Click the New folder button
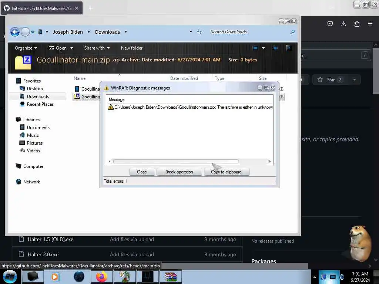 (x=132, y=48)
